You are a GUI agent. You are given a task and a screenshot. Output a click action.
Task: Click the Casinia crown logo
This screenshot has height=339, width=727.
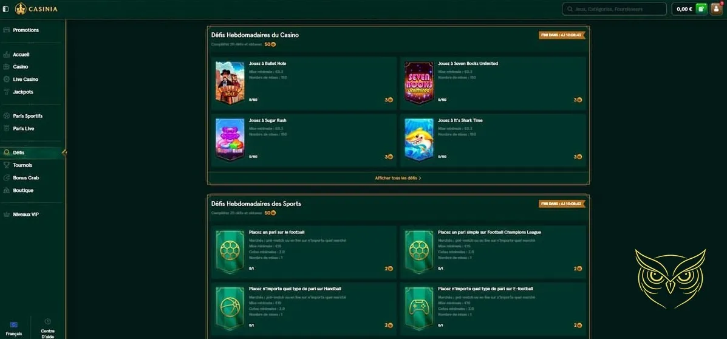pos(36,9)
